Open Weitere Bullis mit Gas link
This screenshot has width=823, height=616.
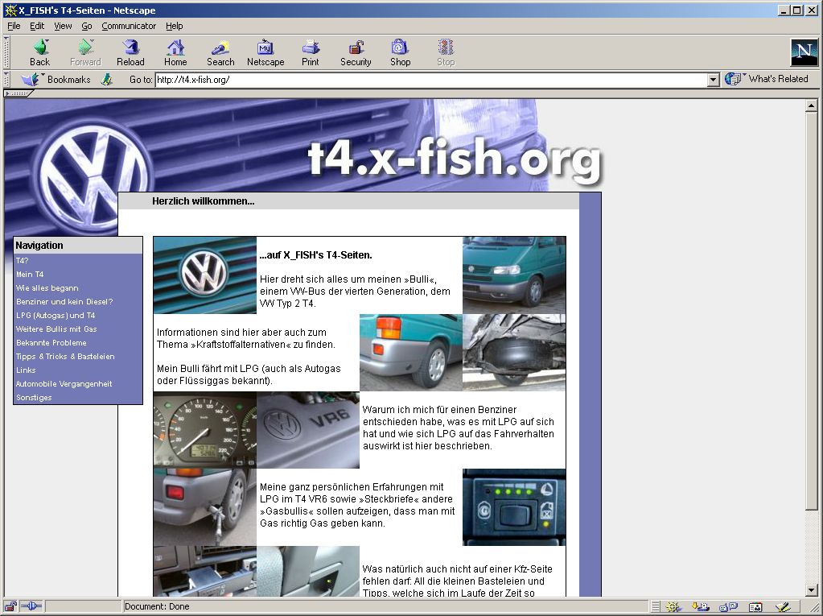[x=56, y=329]
